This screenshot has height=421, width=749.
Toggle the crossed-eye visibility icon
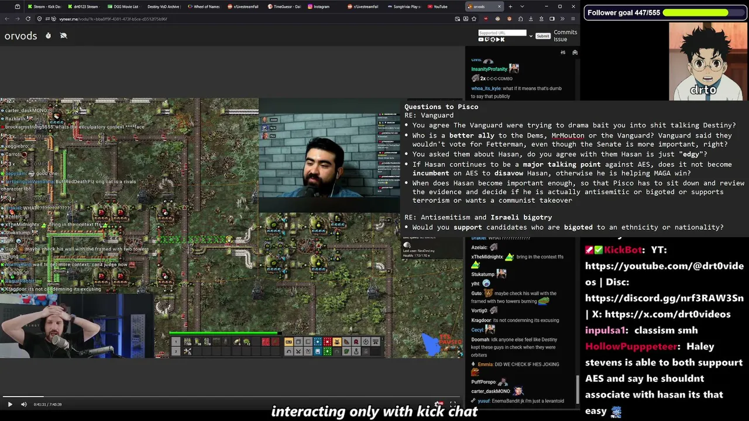[x=63, y=36]
